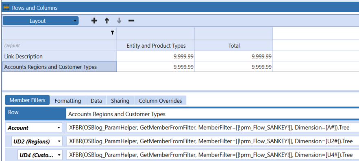Switch to the Column Overrides tab

click(x=160, y=101)
